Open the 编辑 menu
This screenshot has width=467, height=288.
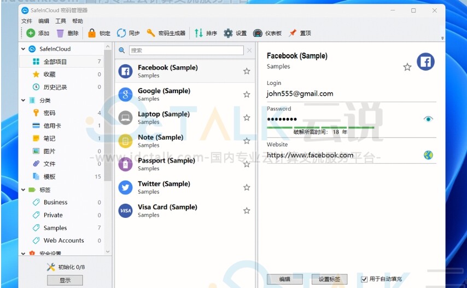click(x=44, y=21)
